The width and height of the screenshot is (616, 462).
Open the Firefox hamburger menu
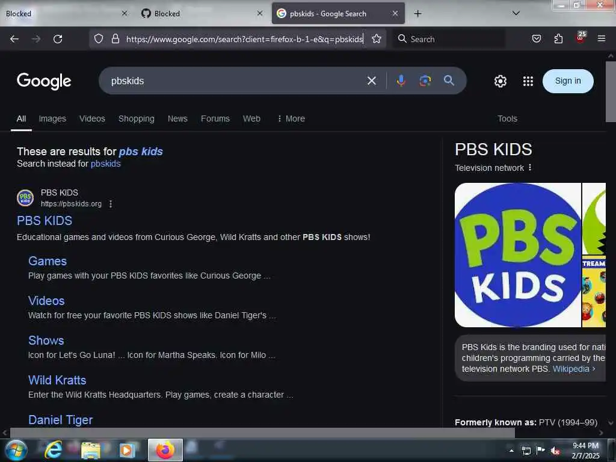coord(601,38)
